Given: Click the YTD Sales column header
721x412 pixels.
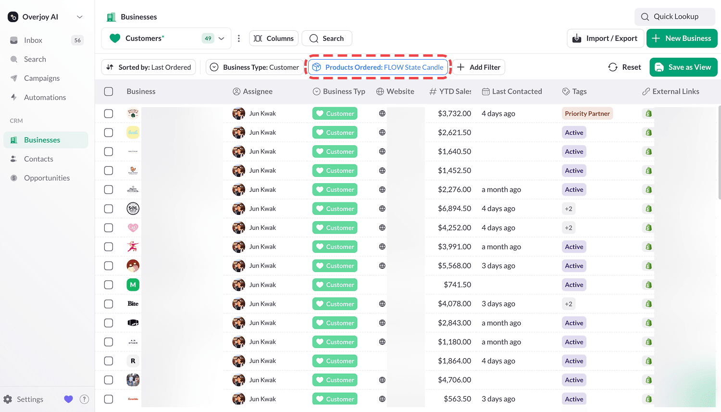Looking at the screenshot, I should 450,91.
